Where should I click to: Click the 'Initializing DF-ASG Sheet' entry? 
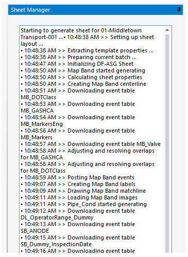pos(77,64)
